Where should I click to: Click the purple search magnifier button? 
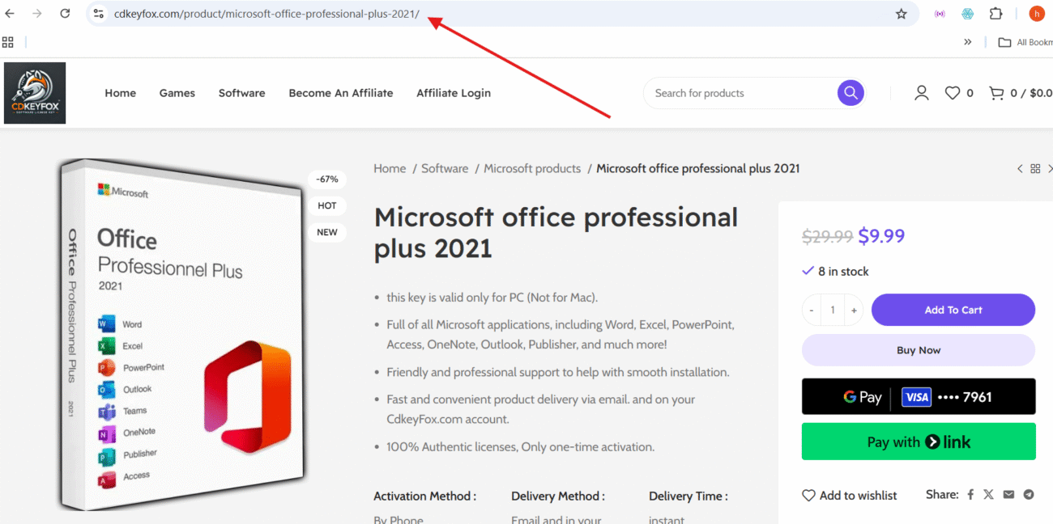[x=850, y=93]
